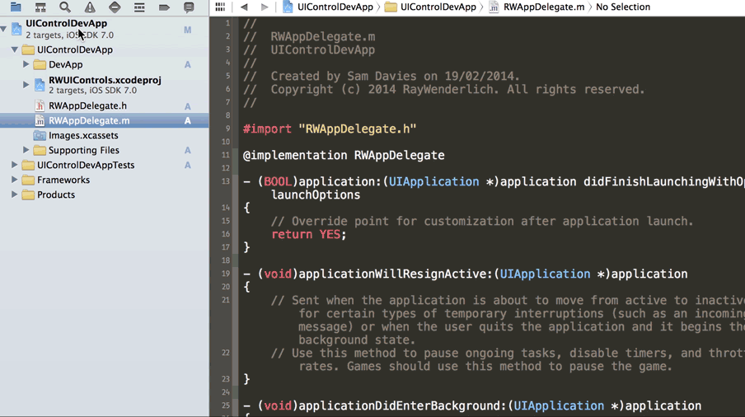Go back in editor history
Image resolution: width=745 pixels, height=417 pixels.
[244, 7]
